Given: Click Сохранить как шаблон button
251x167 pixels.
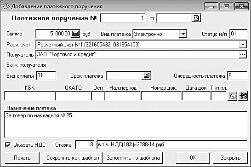Looking at the screenshot, I should click(x=73, y=158).
